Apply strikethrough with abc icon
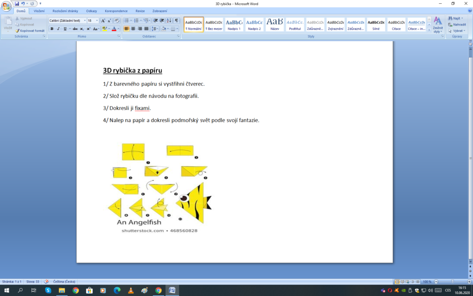Viewport: 473px width, 296px height. tap(75, 29)
